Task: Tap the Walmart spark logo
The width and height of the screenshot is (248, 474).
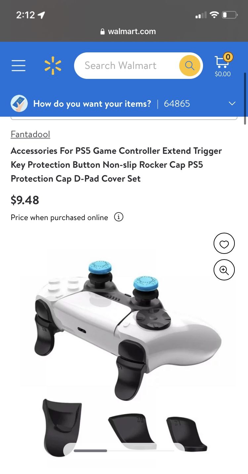Action: (x=53, y=65)
